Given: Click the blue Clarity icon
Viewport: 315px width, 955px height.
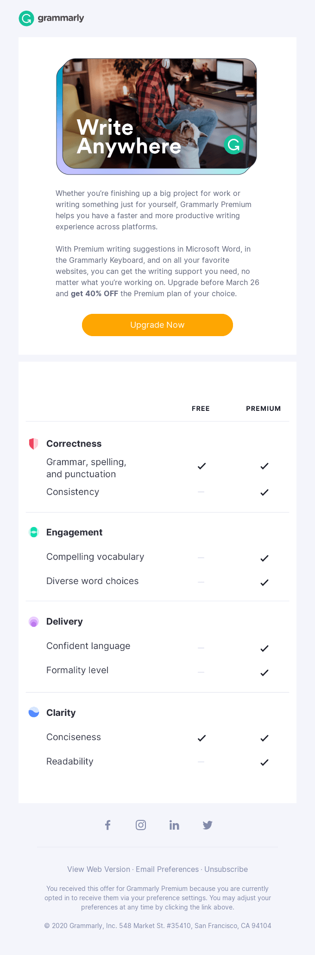Looking at the screenshot, I should point(33,713).
